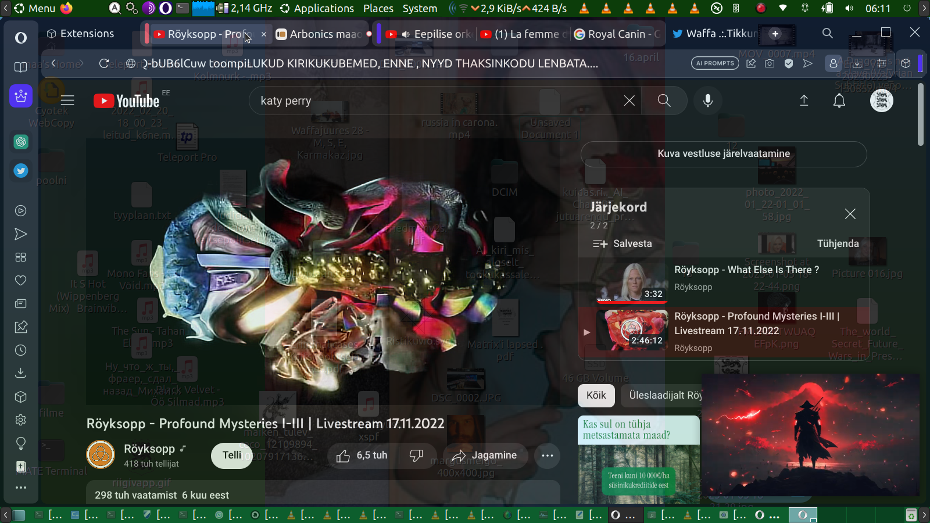Open the Applications menu
The image size is (930, 523).
click(317, 8)
